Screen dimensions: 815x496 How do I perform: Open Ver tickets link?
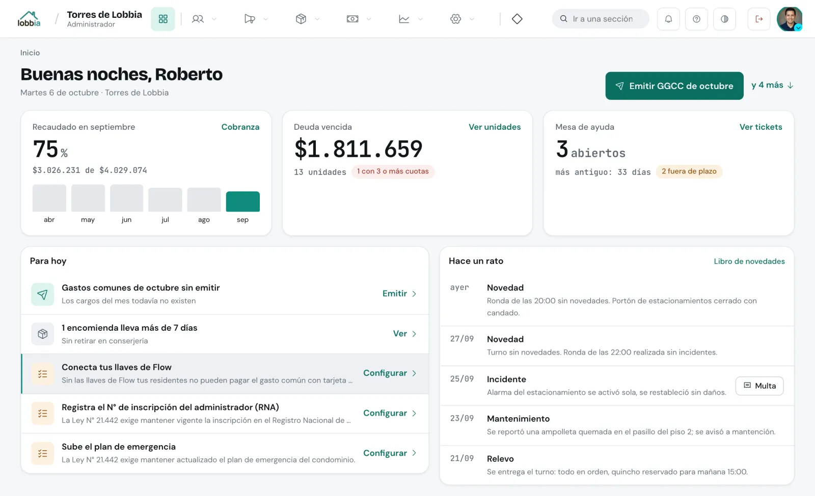(x=760, y=127)
